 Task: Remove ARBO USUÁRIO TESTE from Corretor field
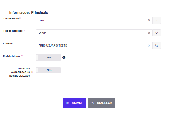pos(149,46)
